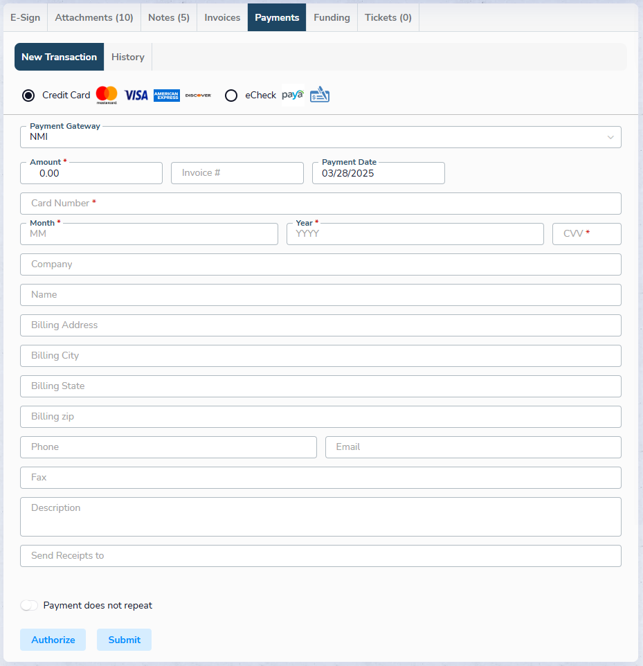Click the Credit Card label text
Screen dimensions: 643x666
click(x=66, y=95)
